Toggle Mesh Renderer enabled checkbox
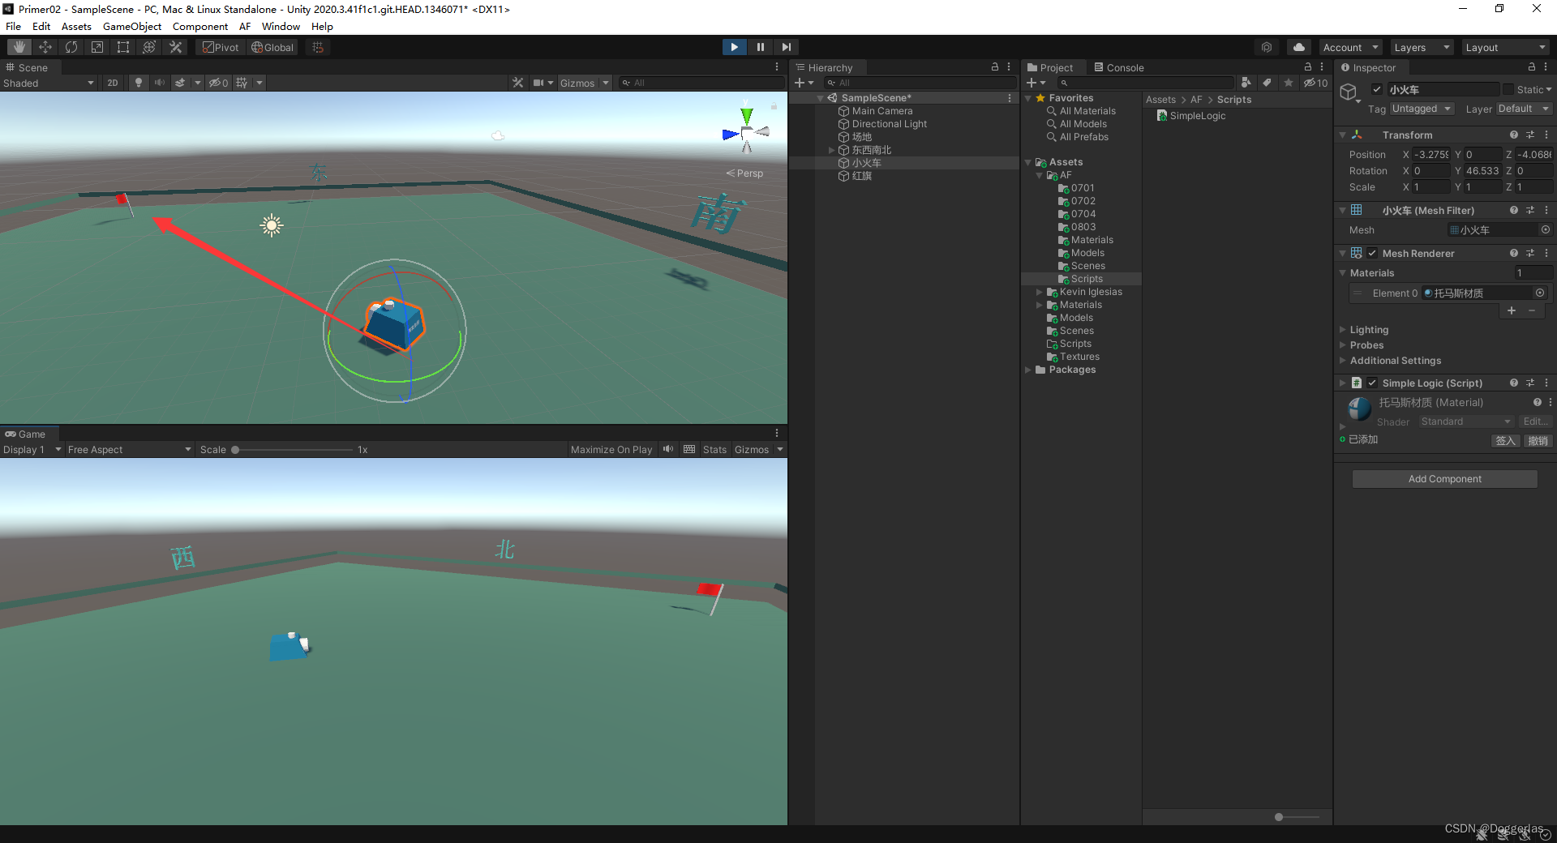The width and height of the screenshot is (1557, 843). 1372,253
